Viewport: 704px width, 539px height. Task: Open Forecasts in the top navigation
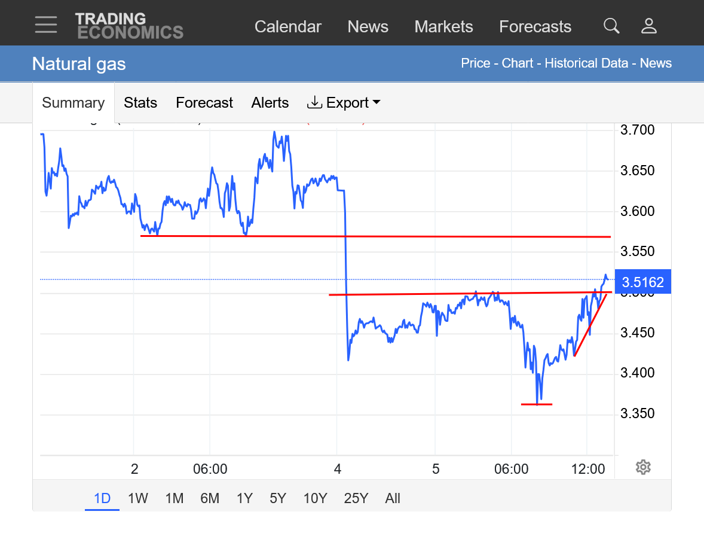pos(535,27)
